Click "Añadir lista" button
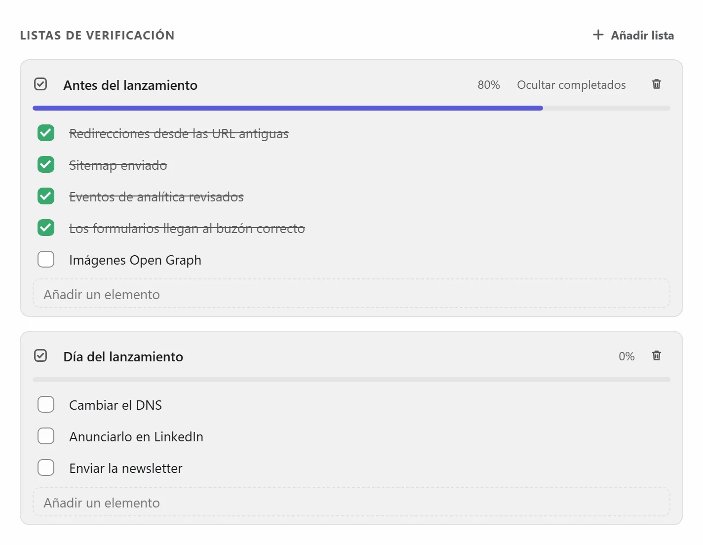Image resolution: width=703 pixels, height=545 pixels. click(633, 35)
